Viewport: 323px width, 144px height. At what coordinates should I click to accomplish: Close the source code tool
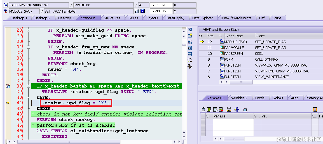(190, 30)
